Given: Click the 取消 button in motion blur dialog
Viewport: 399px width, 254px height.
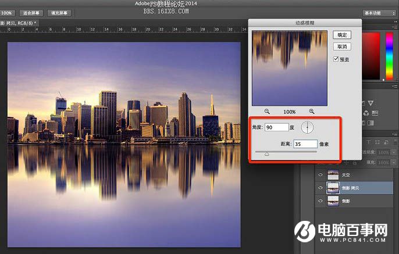Looking at the screenshot, I should [x=342, y=46].
